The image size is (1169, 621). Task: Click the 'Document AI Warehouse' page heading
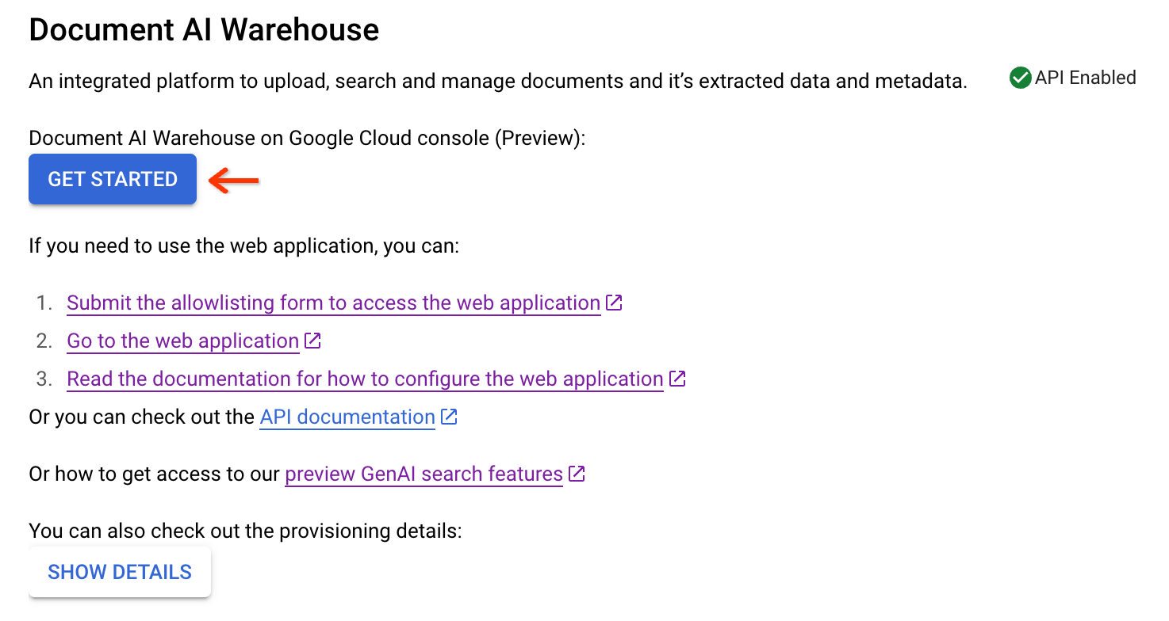click(x=204, y=30)
